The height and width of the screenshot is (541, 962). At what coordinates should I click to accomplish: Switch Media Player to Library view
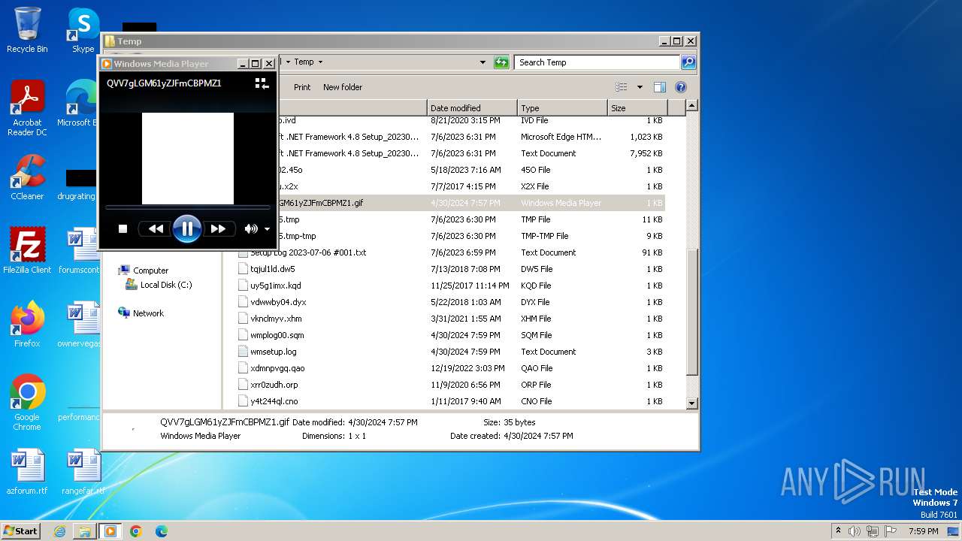point(262,83)
